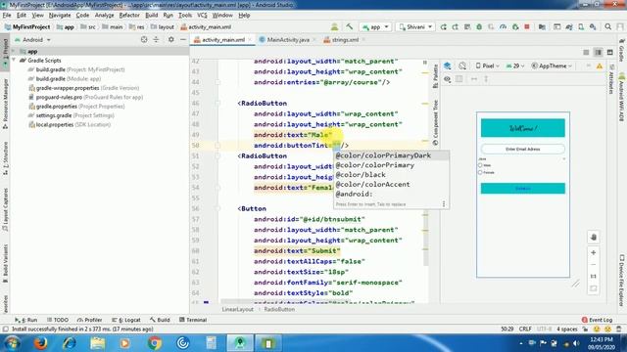Switch to the MainActivity.java tab
The image size is (627, 352).
tap(288, 39)
